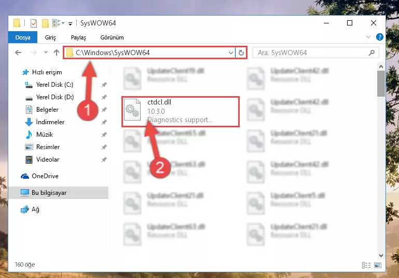
Task: Select Ağ in navigation pane
Action: coord(35,209)
